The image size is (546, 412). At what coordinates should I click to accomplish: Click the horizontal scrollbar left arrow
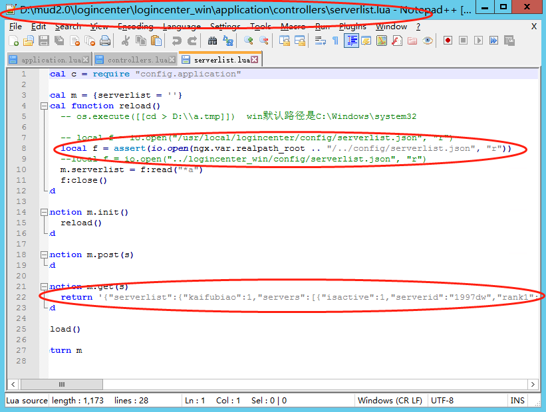[x=13, y=384]
